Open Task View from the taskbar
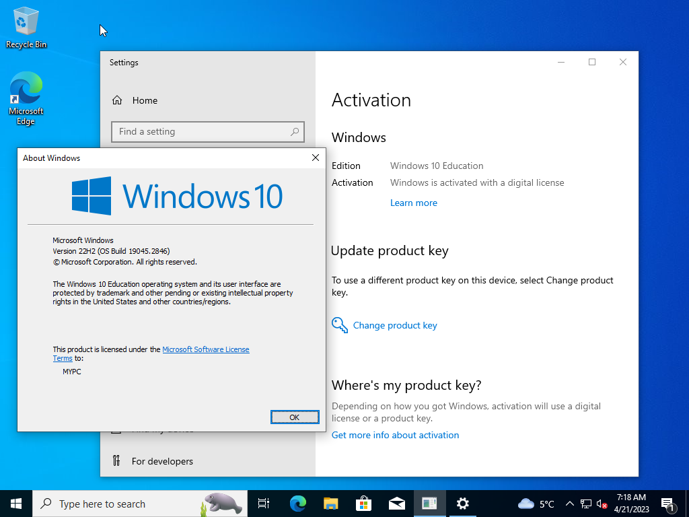The image size is (689, 517). (264, 504)
